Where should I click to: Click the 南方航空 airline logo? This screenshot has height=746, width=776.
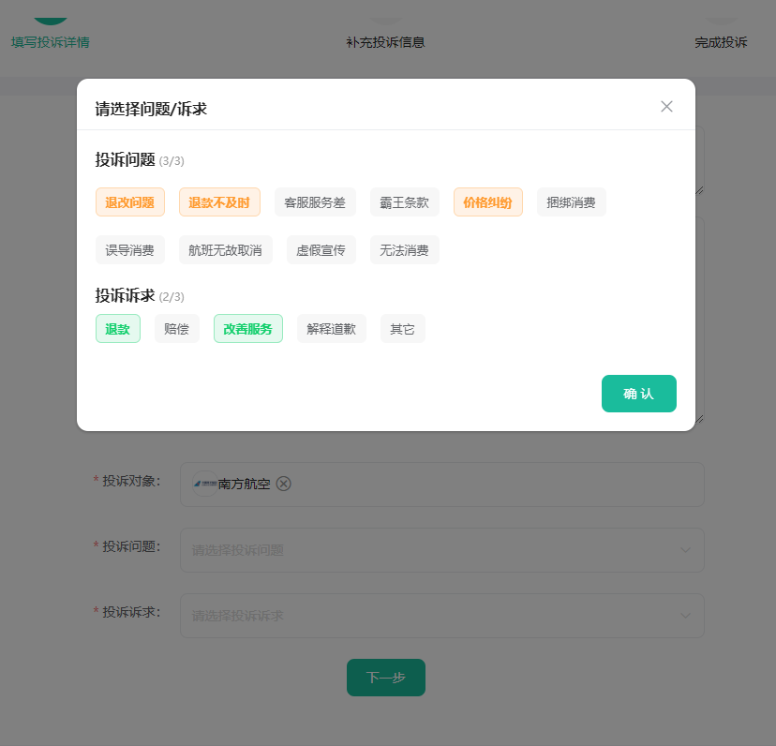point(204,484)
